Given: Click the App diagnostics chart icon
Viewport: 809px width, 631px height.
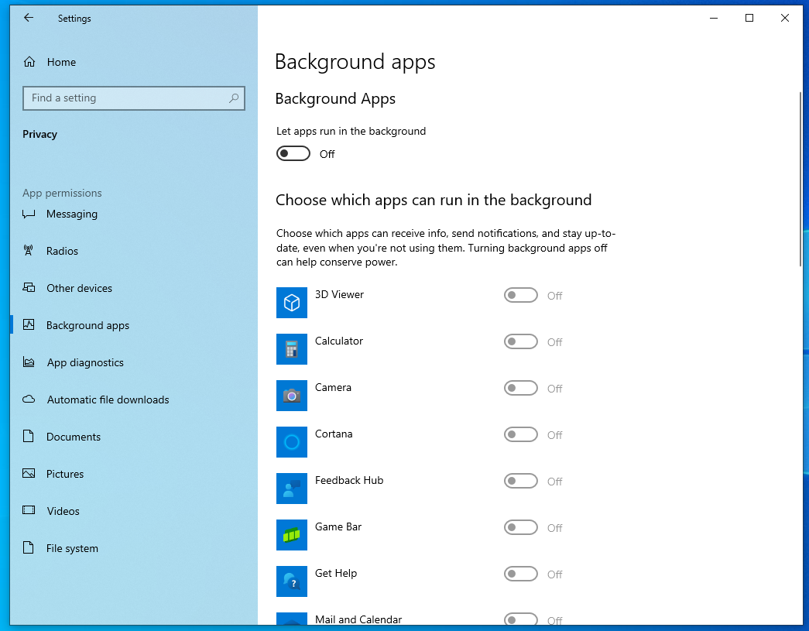Looking at the screenshot, I should (29, 362).
